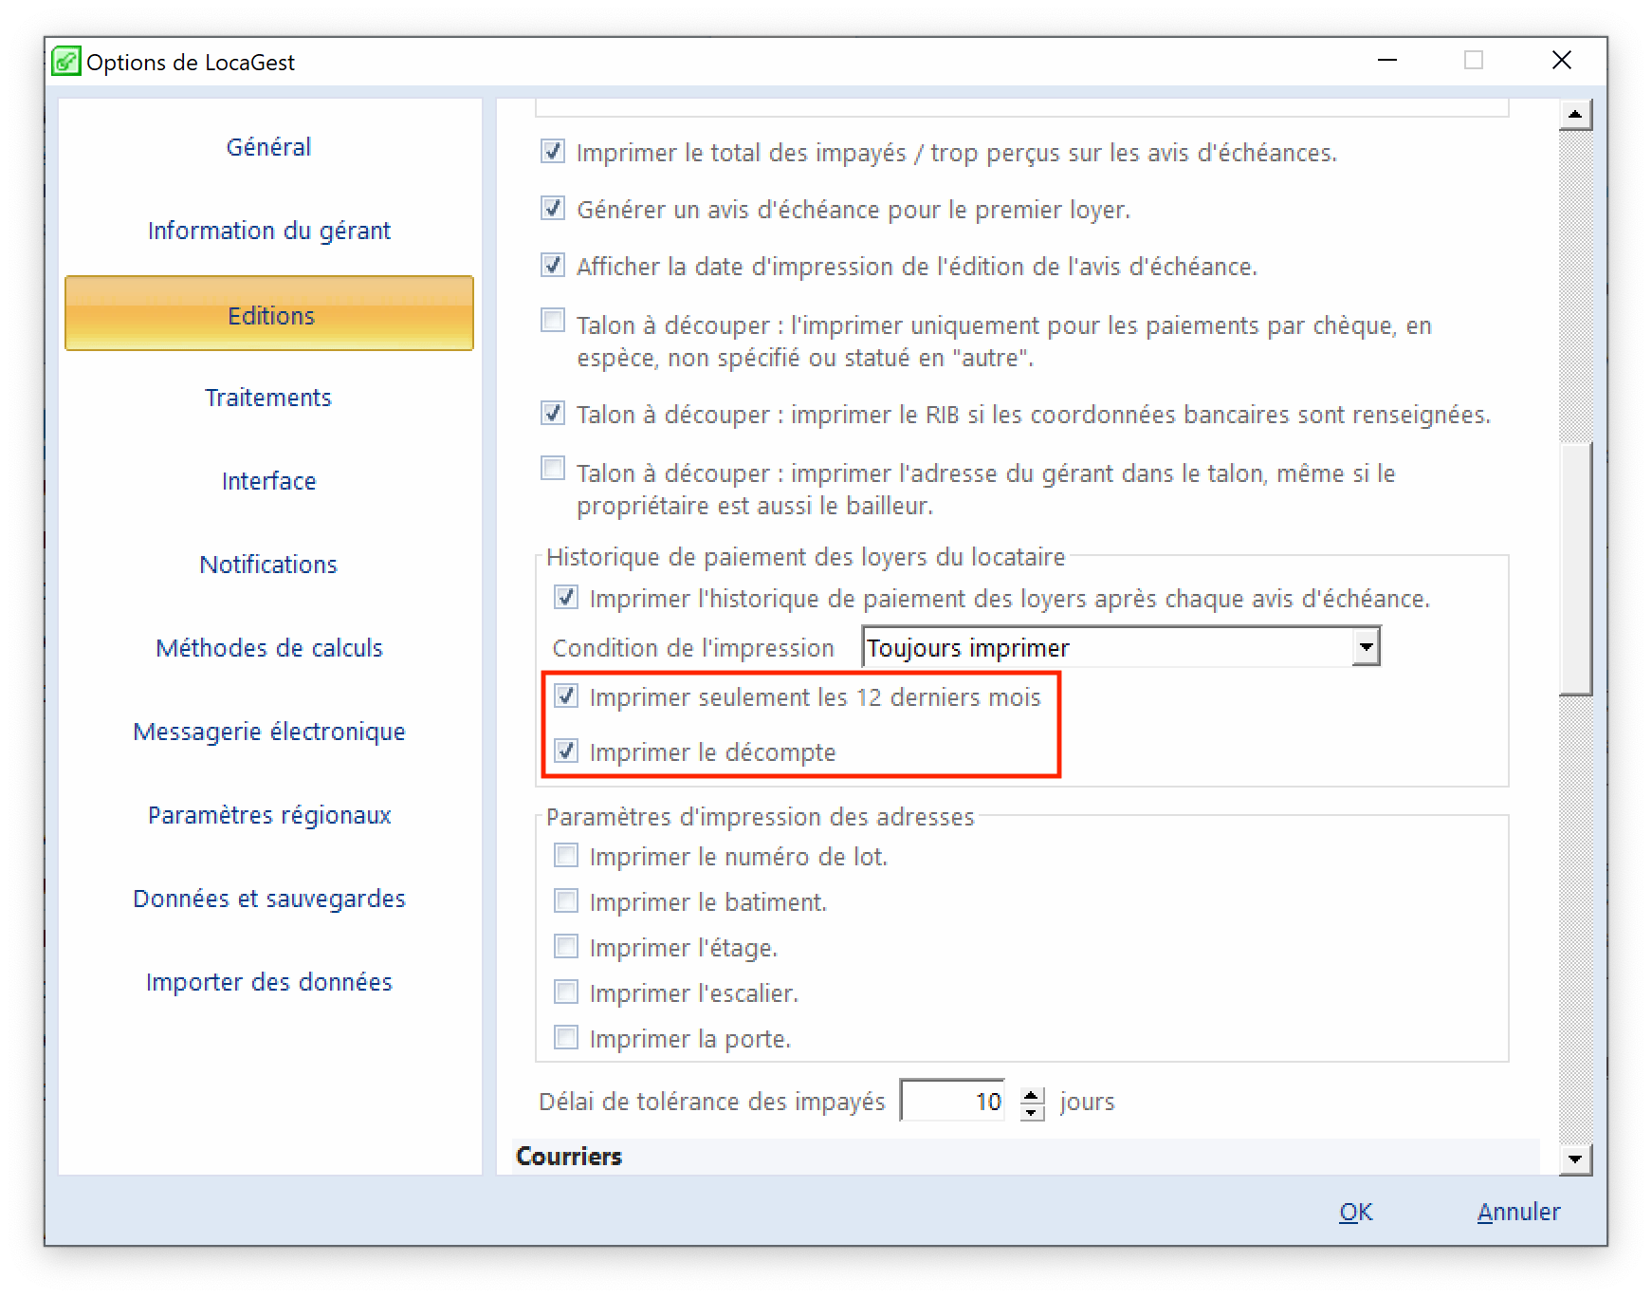Uncheck Imprimer seulement les 12 derniers mois
This screenshot has height=1298, width=1652.
click(566, 695)
